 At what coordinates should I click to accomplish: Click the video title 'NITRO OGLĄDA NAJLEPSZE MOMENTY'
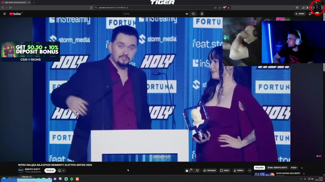click(x=55, y=165)
